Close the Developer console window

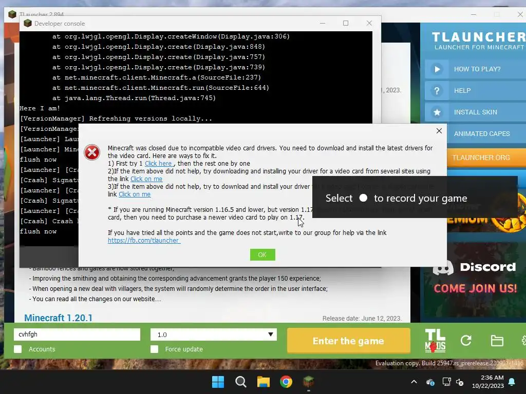[x=369, y=23]
